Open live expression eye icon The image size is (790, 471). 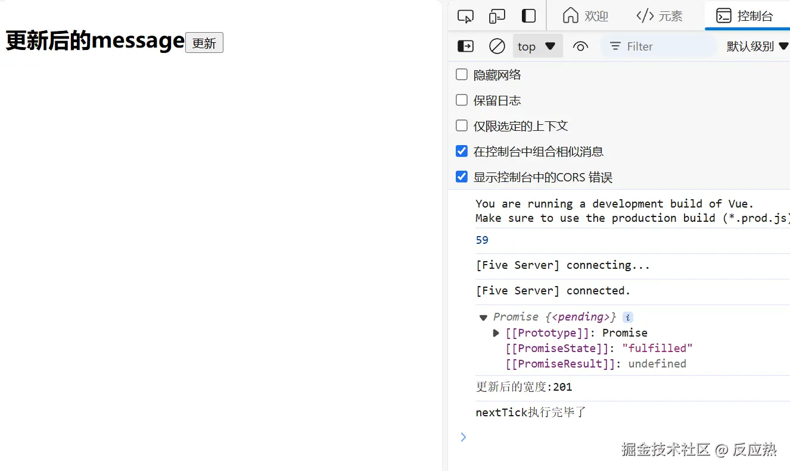580,46
